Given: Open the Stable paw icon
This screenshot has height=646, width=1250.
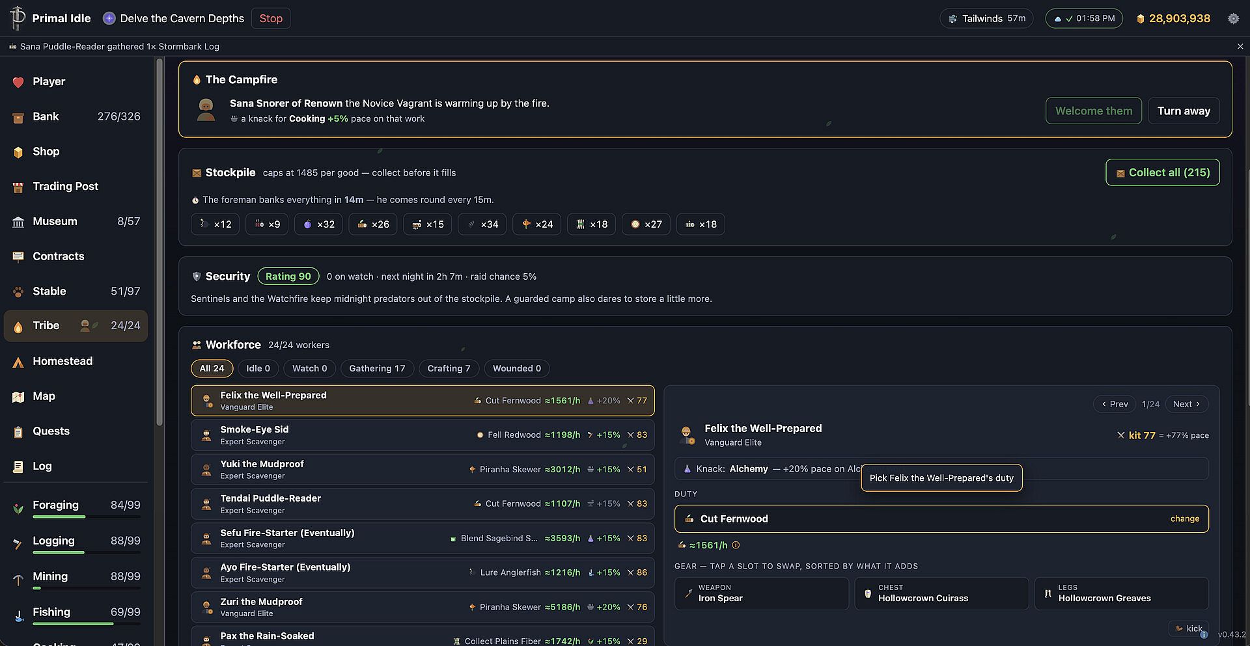Looking at the screenshot, I should 18,291.
